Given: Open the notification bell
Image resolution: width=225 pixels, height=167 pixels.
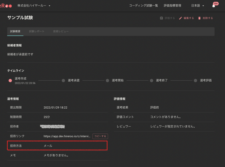Looking at the screenshot, I should click(214, 6).
